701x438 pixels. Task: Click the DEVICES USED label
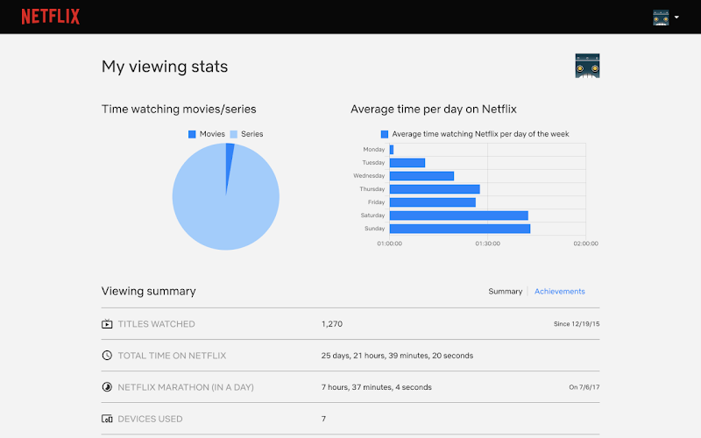150,419
